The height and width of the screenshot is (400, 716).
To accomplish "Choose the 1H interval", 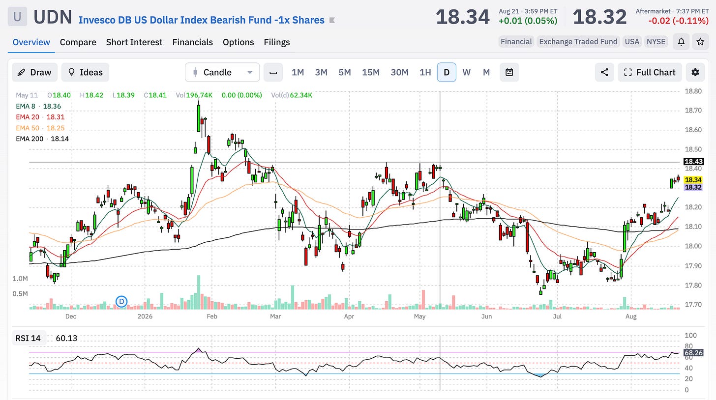I will (x=425, y=72).
